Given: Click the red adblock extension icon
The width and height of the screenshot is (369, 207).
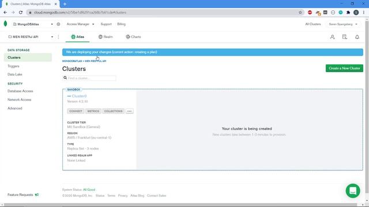Looking at the screenshot, I should [310, 13].
